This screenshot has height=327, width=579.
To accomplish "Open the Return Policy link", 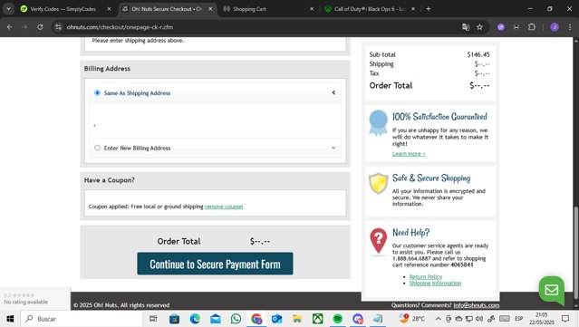I will tap(425, 277).
